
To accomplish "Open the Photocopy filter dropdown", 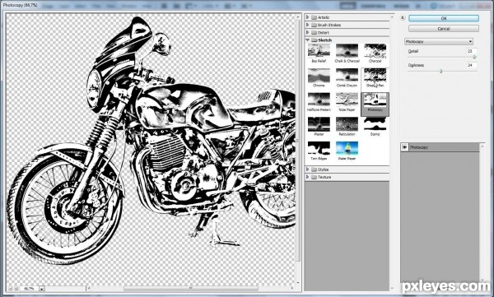I will coord(439,42).
